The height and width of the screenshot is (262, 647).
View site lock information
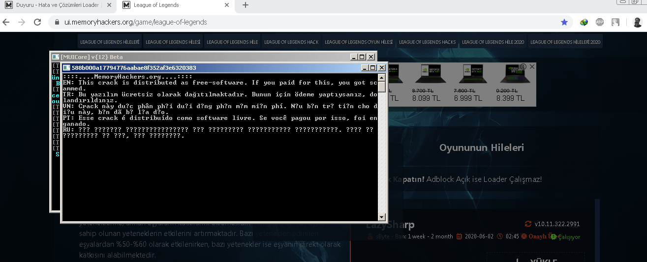[57, 22]
